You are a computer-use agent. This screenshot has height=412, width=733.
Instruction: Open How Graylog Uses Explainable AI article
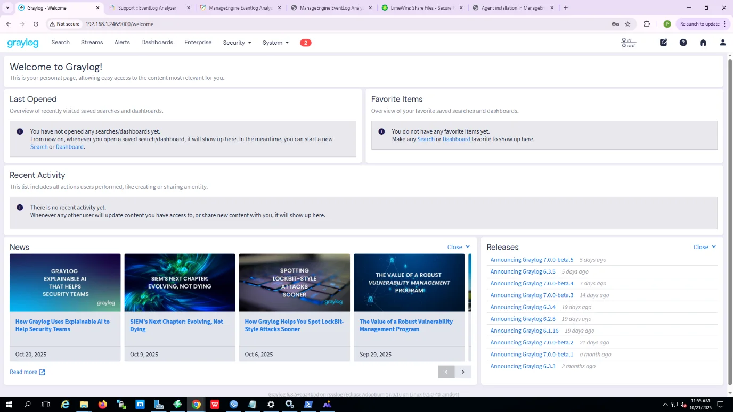(62, 325)
